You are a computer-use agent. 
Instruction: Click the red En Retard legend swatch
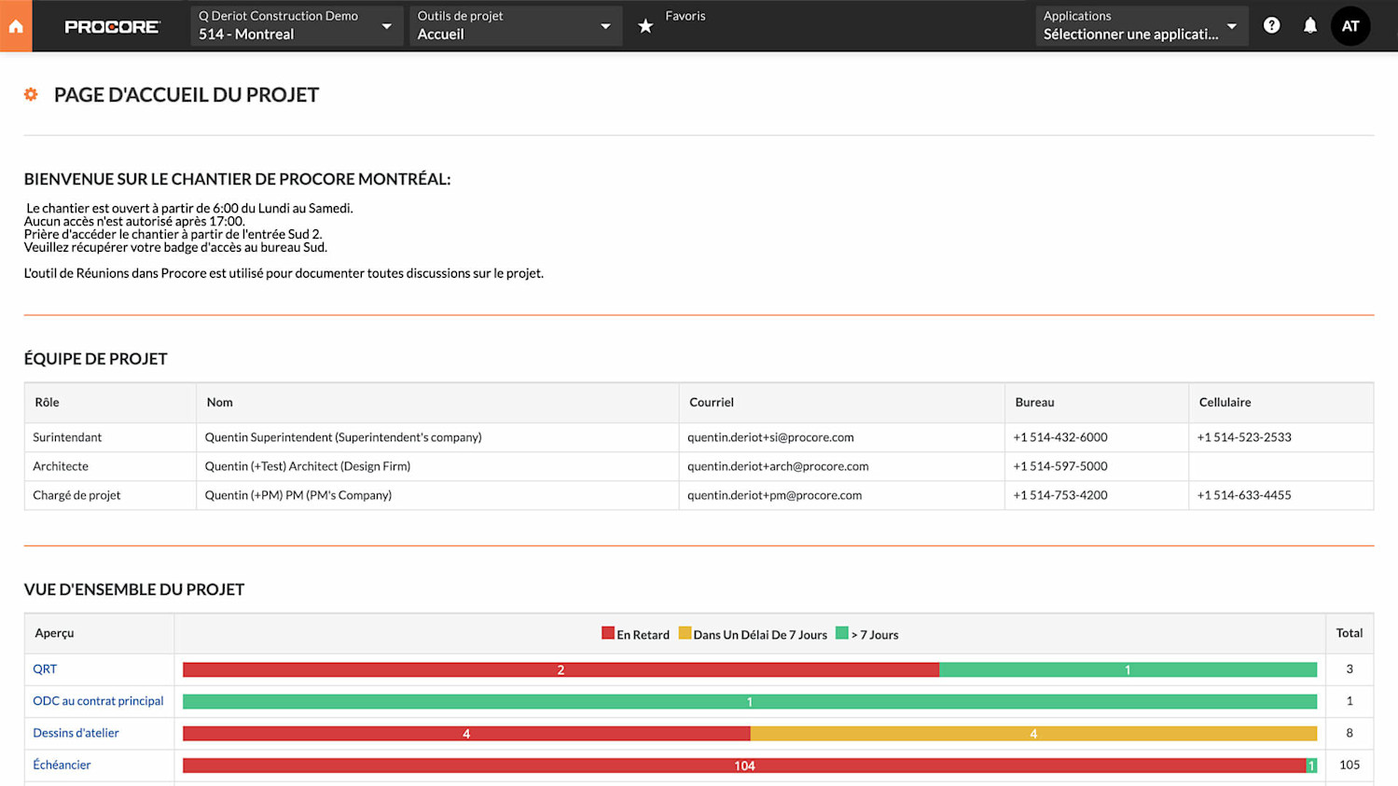608,633
